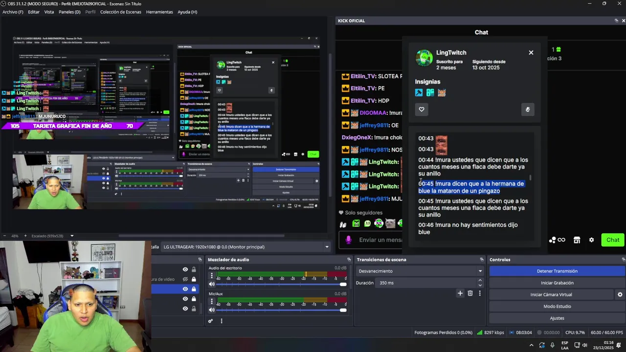Viewport: 626px width, 352px height.
Task: Open the Desvanecimiento transition dropdown
Action: click(420, 271)
